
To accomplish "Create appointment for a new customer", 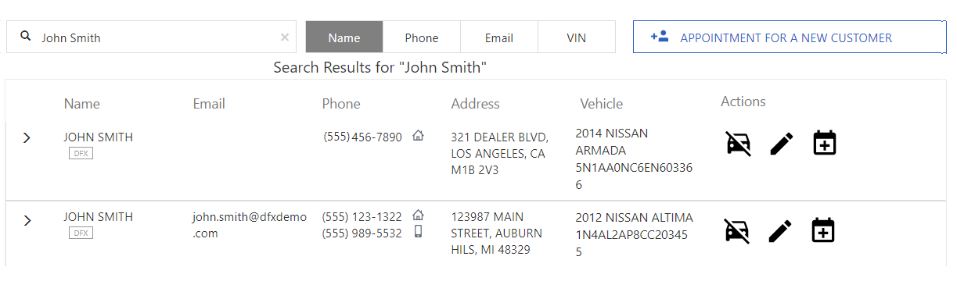I will [x=790, y=37].
